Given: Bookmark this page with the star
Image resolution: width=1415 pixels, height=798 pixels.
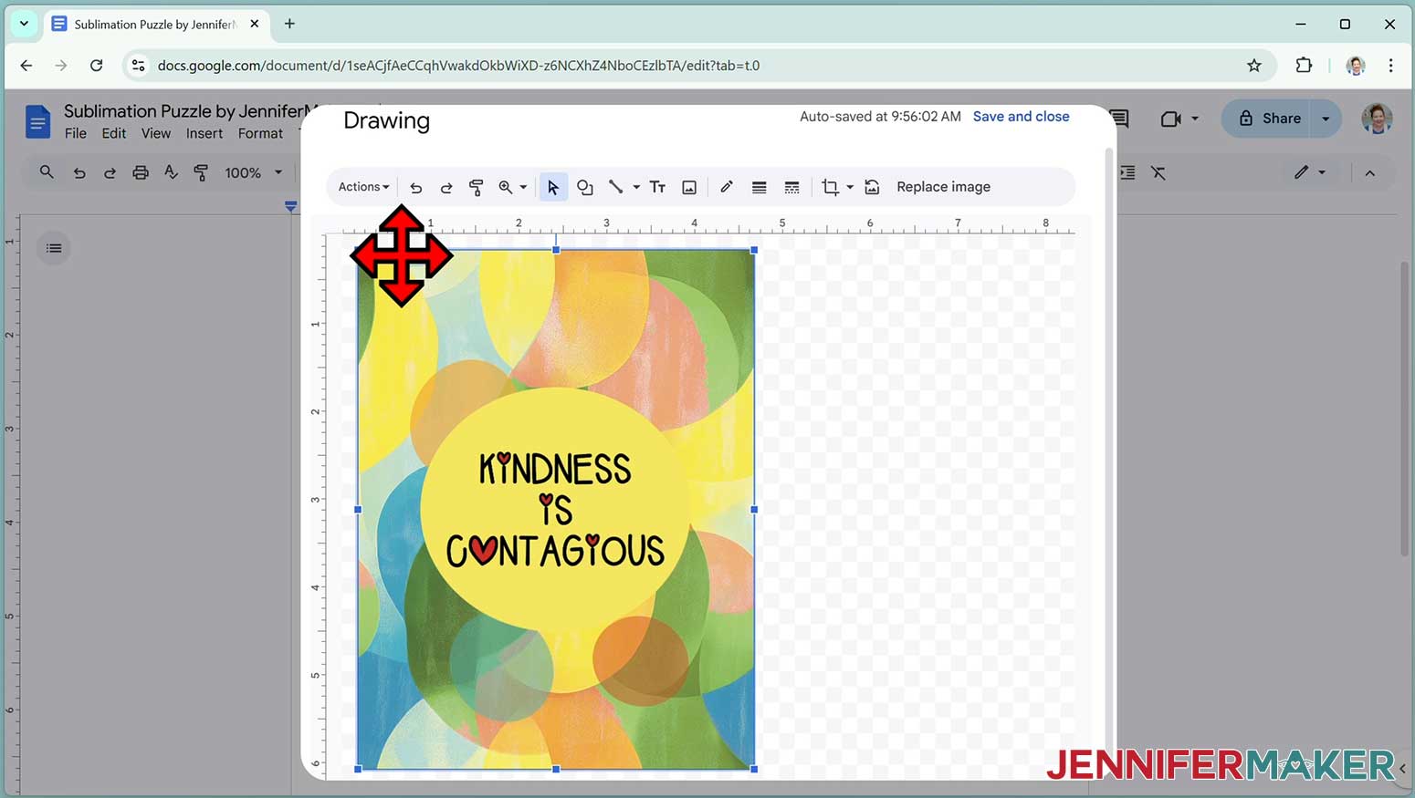Looking at the screenshot, I should pos(1254,66).
